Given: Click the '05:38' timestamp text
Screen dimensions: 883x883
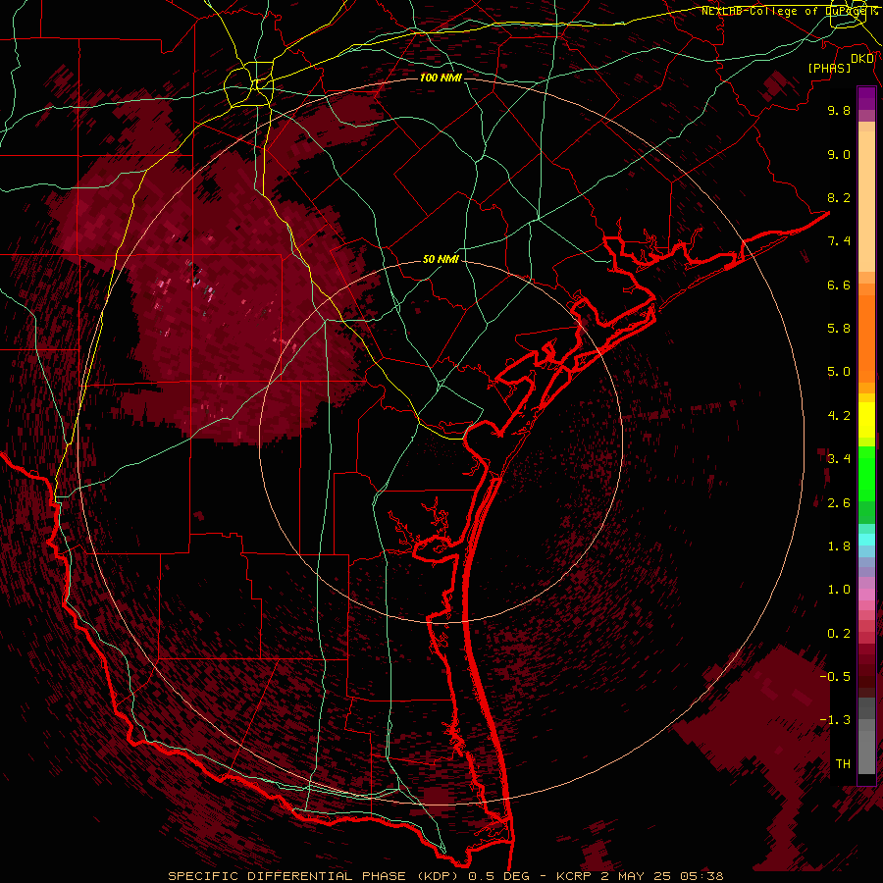Looking at the screenshot, I should (x=702, y=876).
